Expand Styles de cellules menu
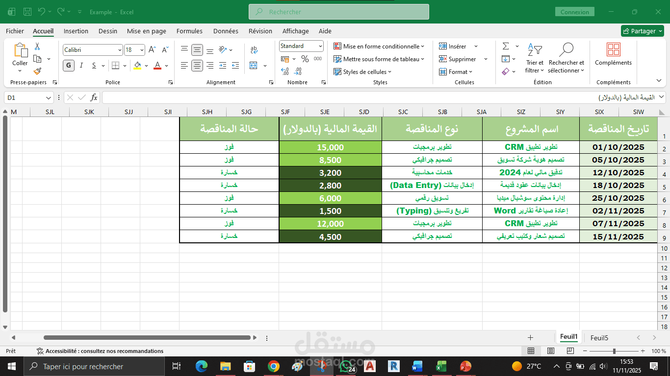Image resolution: width=670 pixels, height=376 pixels. (363, 71)
